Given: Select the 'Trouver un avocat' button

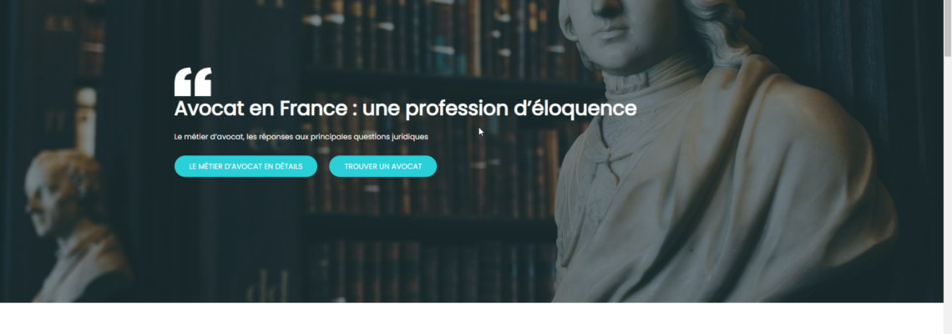Looking at the screenshot, I should [383, 166].
